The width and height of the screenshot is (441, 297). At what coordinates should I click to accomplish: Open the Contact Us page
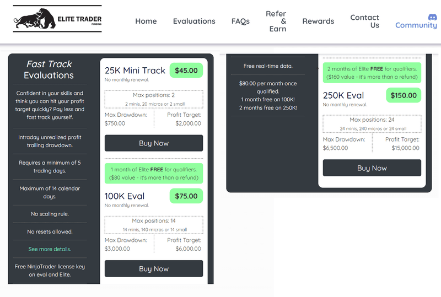point(364,21)
